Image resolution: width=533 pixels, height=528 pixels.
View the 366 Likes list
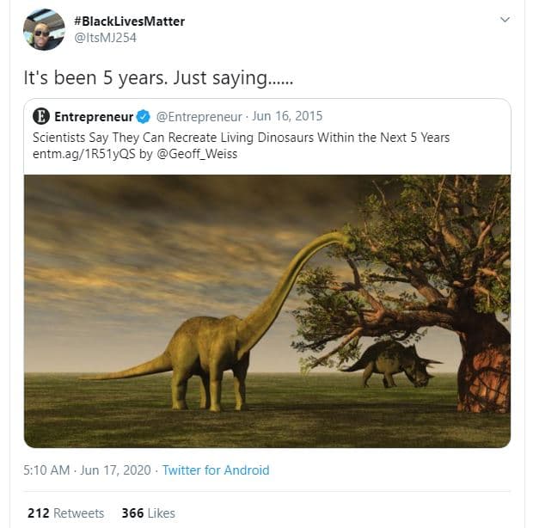pyautogui.click(x=148, y=513)
